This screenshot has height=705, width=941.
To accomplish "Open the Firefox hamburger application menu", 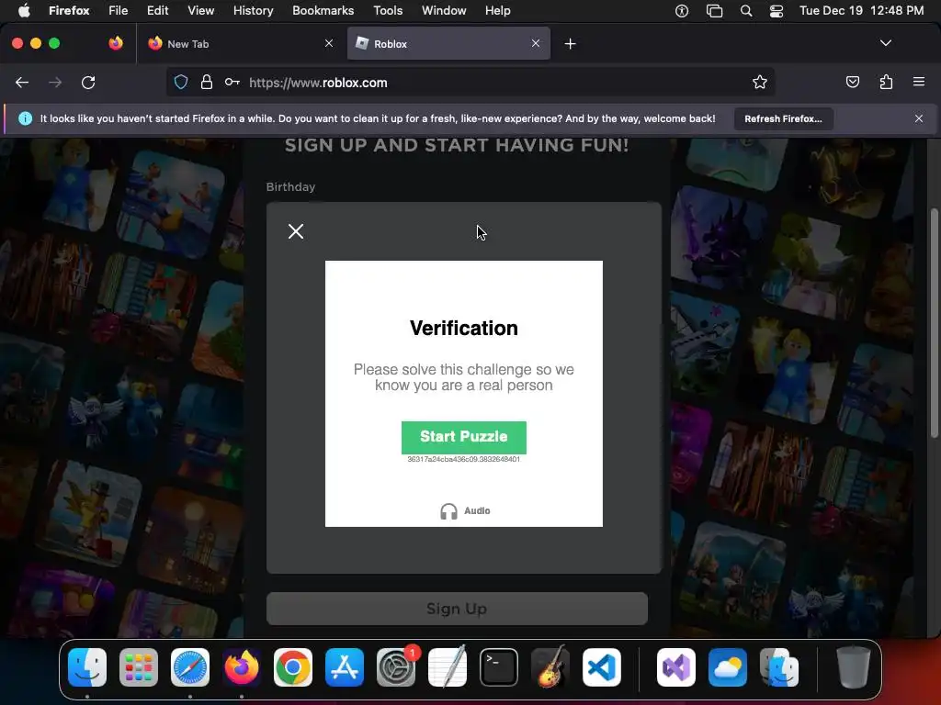I will pyautogui.click(x=919, y=82).
